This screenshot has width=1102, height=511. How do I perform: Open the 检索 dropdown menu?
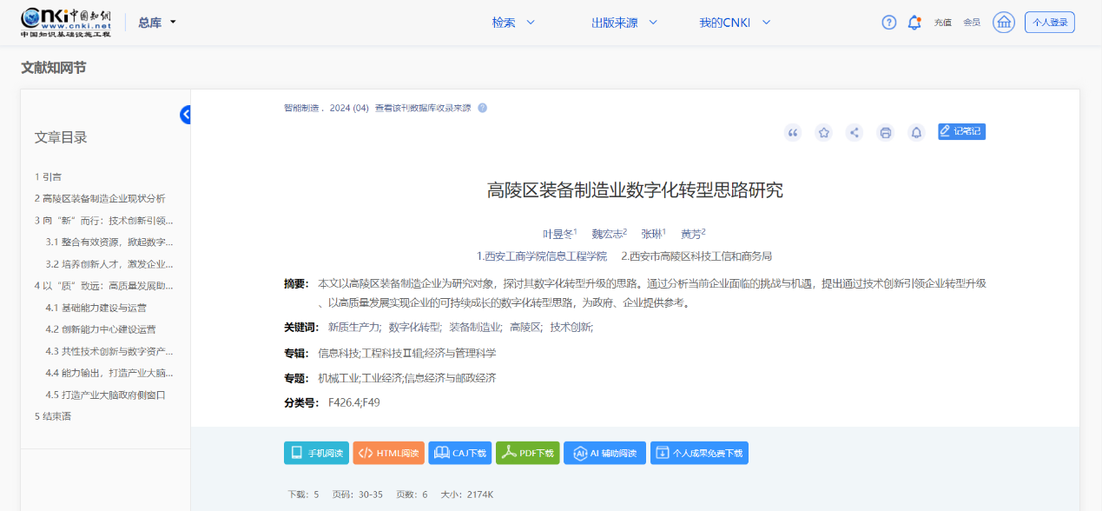pos(513,23)
